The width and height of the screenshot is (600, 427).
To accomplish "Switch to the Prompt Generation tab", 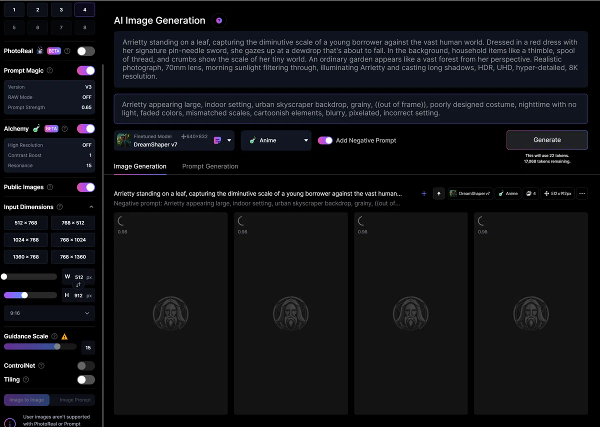I will coord(210,166).
